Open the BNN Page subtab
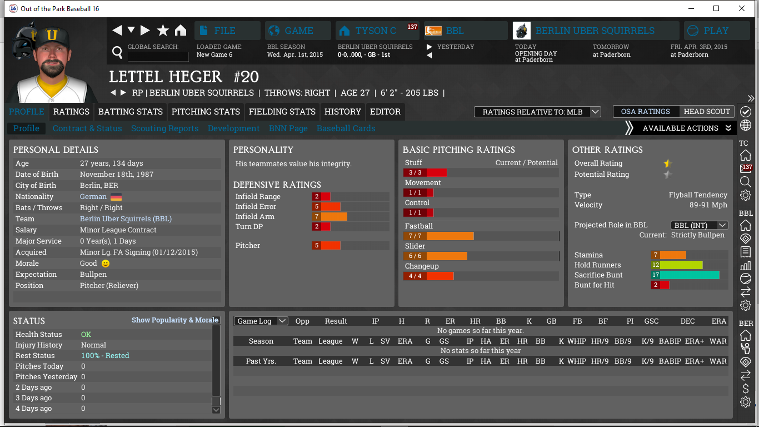Screen dimensions: 759x427 point(288,128)
